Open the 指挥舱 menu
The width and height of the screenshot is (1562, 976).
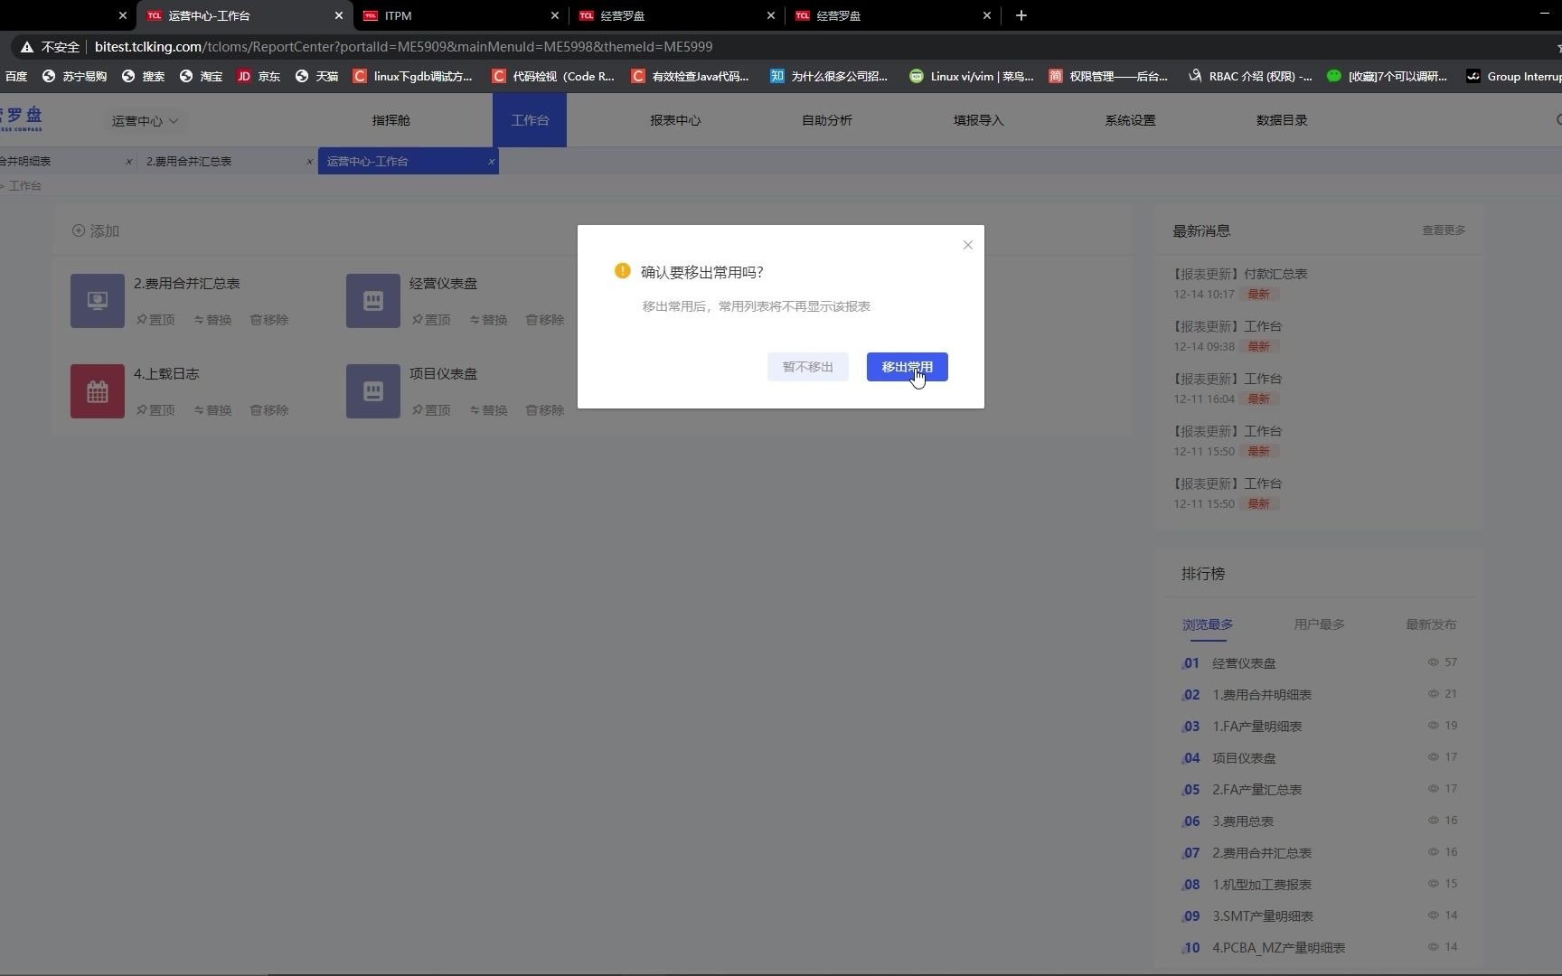pyautogui.click(x=390, y=120)
